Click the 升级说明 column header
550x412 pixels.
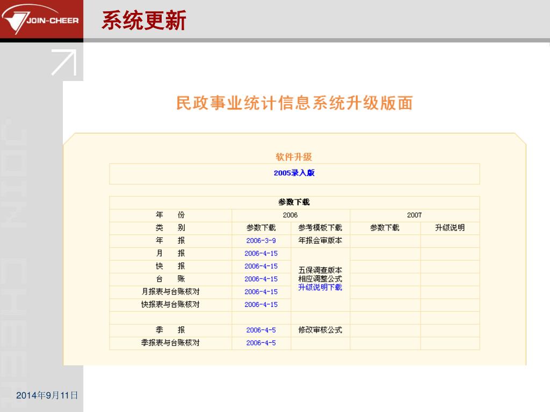(x=450, y=227)
